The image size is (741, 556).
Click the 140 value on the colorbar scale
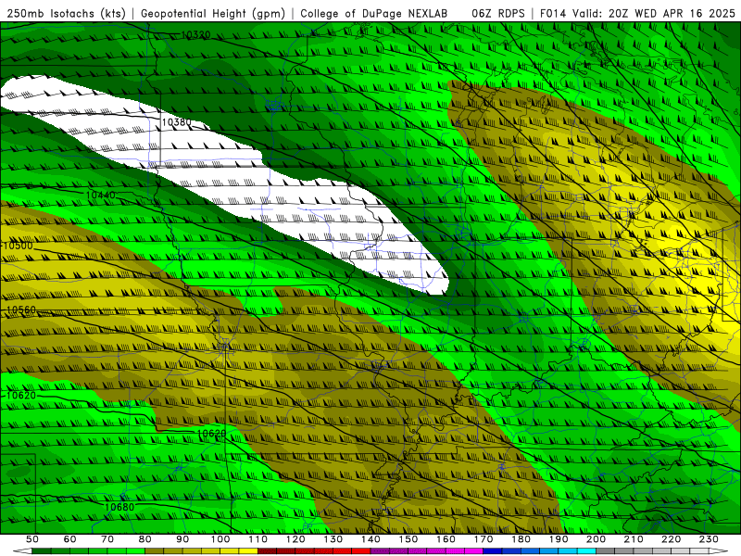coord(370,539)
